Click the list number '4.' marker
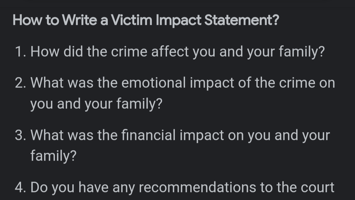This screenshot has width=355, height=200. [x=21, y=187]
